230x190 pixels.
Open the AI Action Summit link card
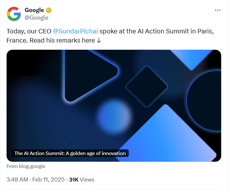(114, 106)
